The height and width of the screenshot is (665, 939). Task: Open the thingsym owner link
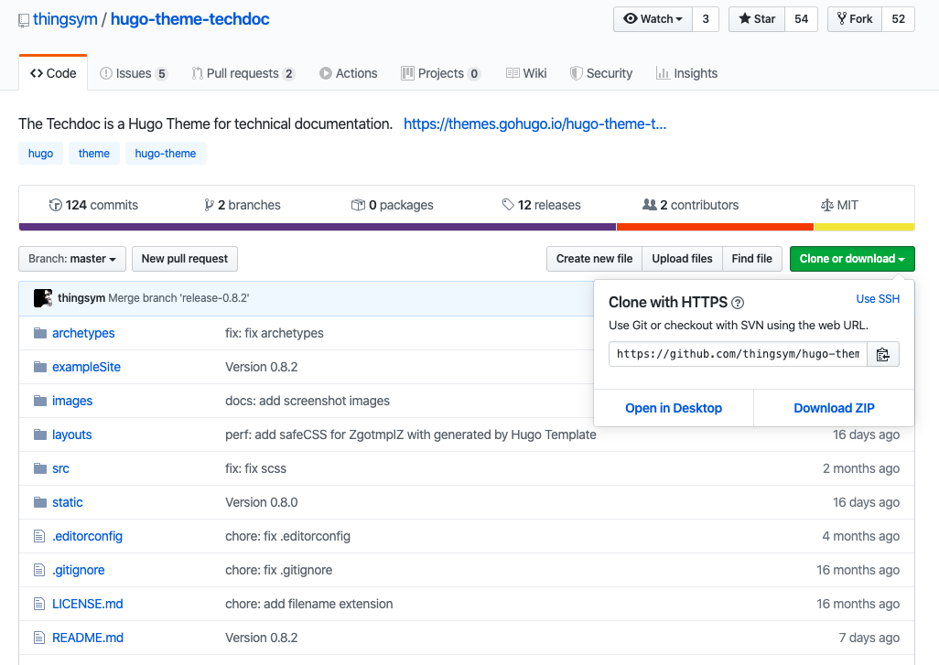pos(65,19)
